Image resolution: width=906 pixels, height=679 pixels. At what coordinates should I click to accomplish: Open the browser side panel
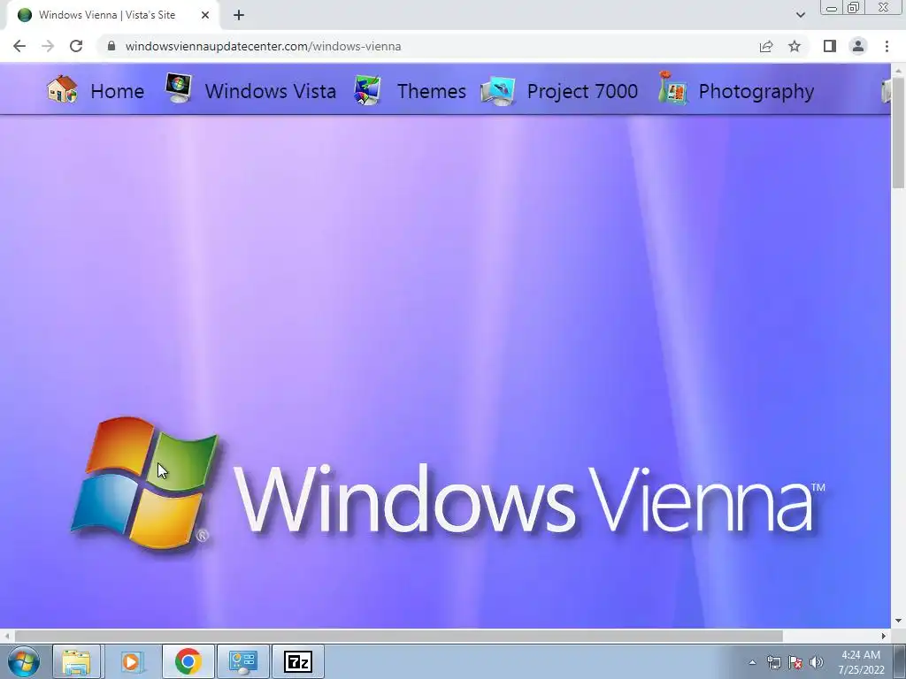[x=830, y=46]
